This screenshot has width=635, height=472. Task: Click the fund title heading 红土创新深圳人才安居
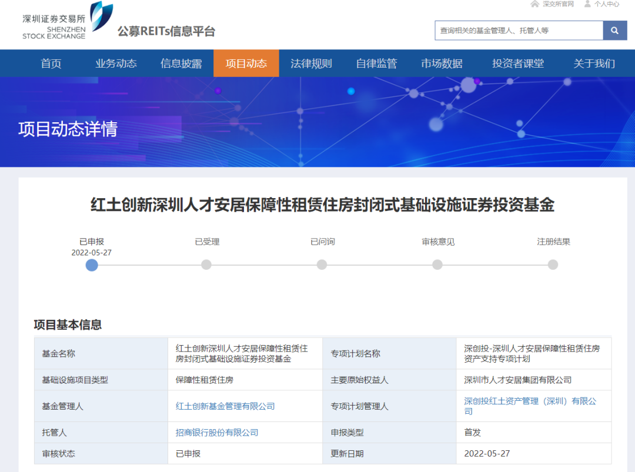[x=322, y=205]
